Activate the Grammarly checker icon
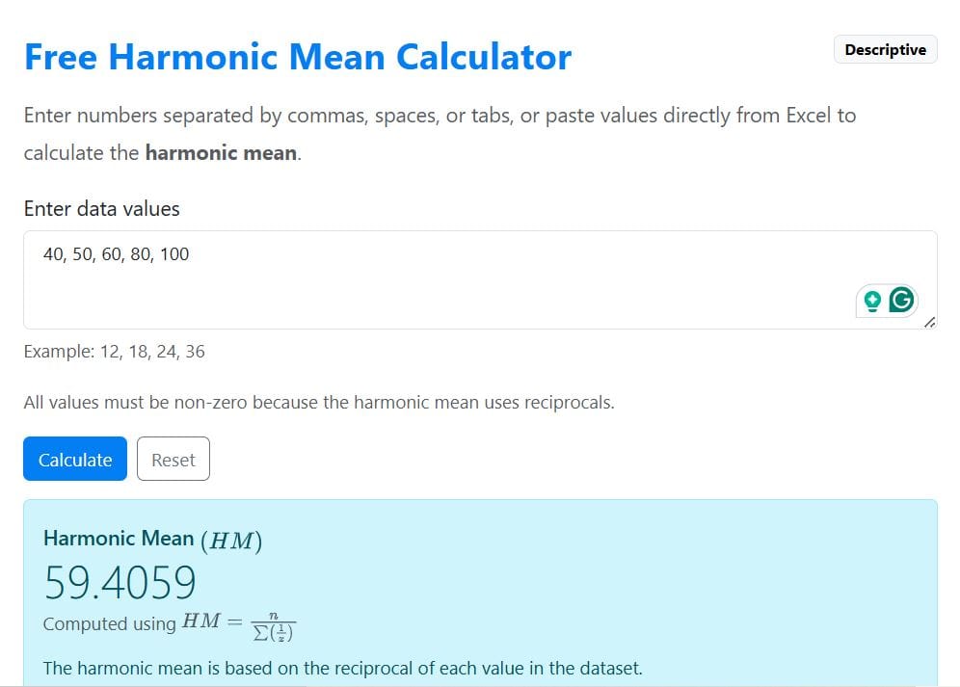The height and width of the screenshot is (687, 960). point(899,301)
